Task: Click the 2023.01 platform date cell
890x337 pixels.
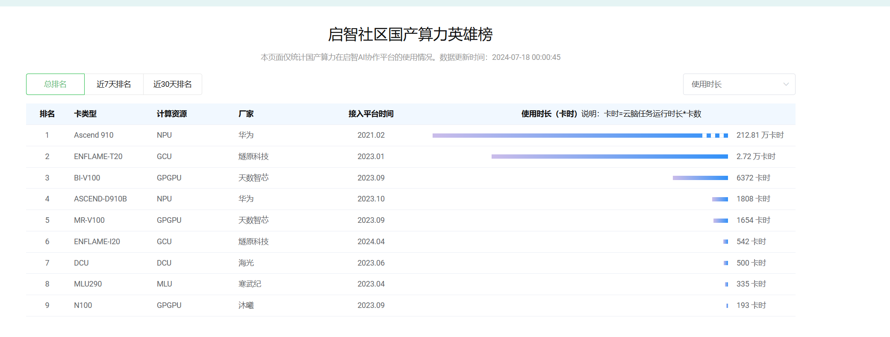Action: tap(371, 157)
